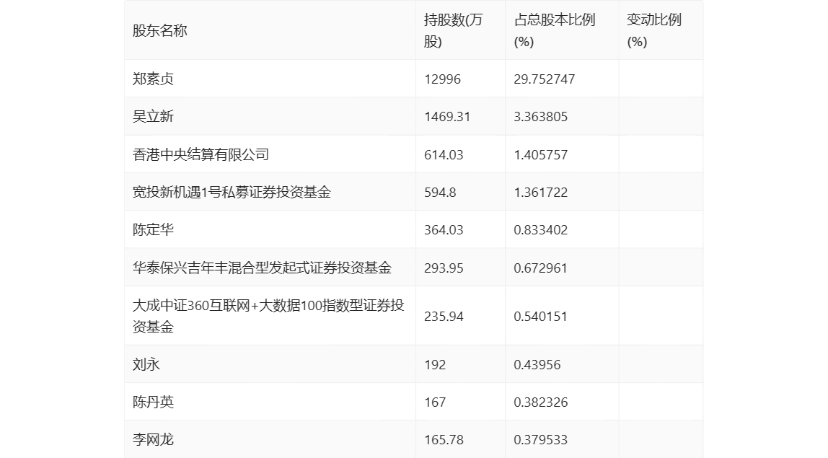Screen dimensions: 828x458
Task: Select 华泰保兴吉年丰混合型发起式证券投资基金 name
Action: pyautogui.click(x=262, y=268)
